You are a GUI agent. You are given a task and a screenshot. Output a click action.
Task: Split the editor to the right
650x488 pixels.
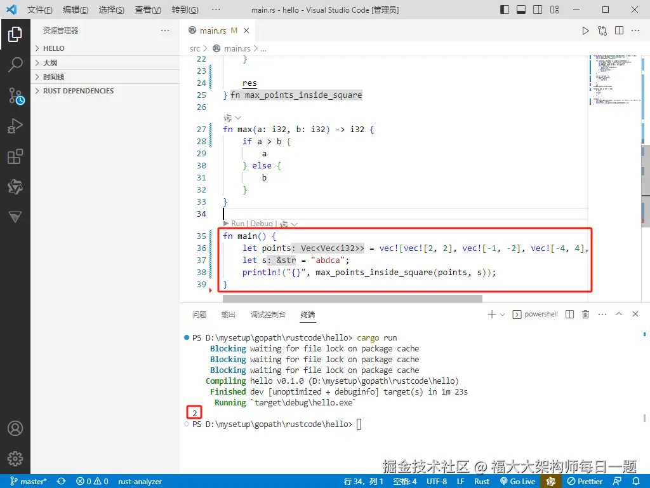pos(620,30)
